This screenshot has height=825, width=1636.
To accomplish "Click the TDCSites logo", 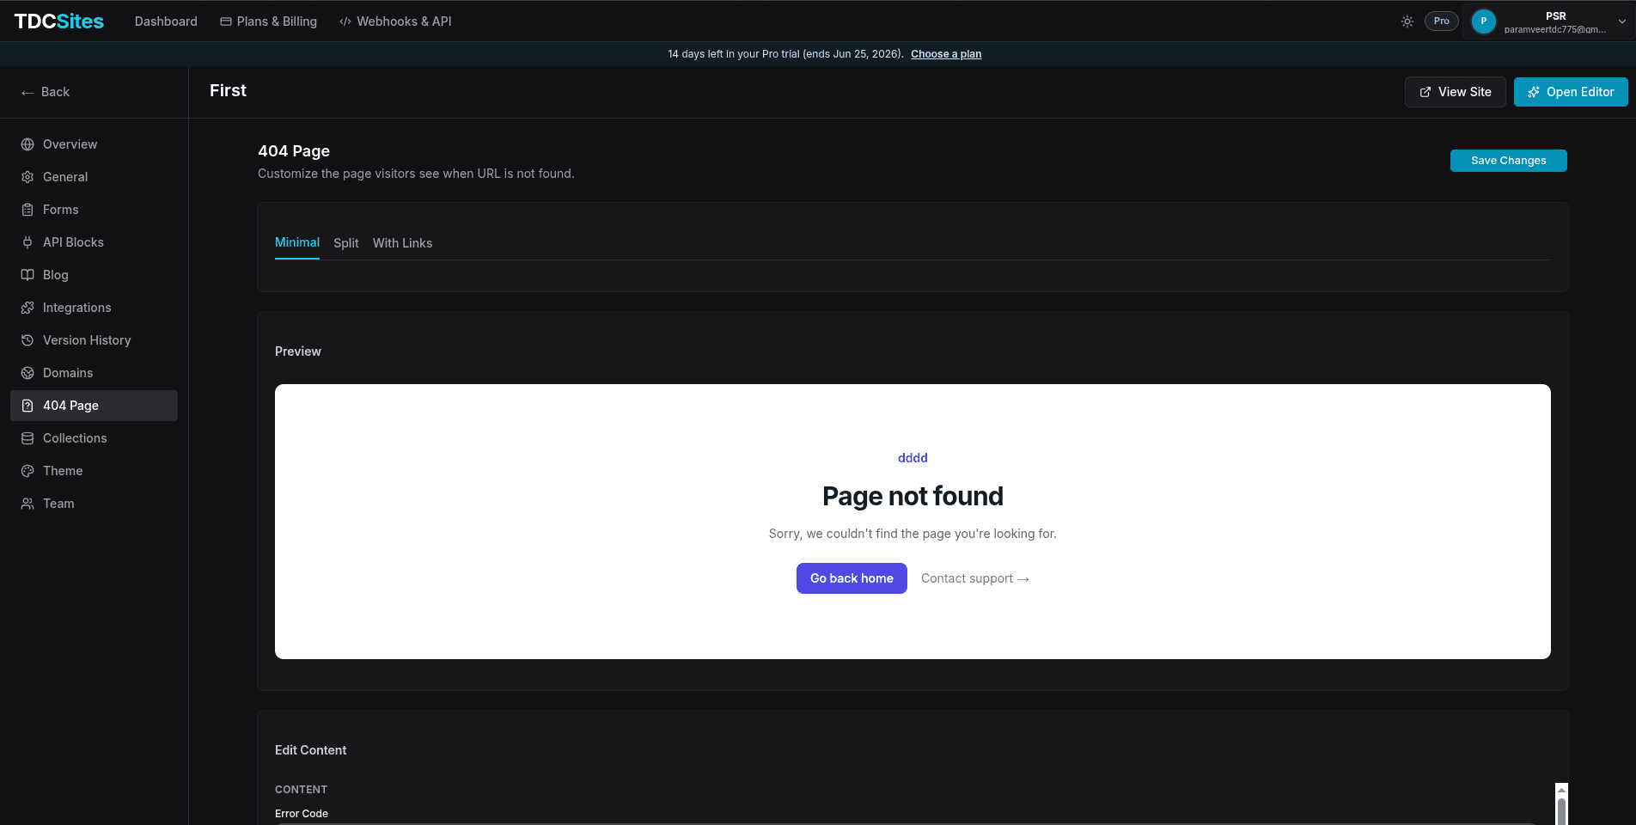I will (x=58, y=21).
